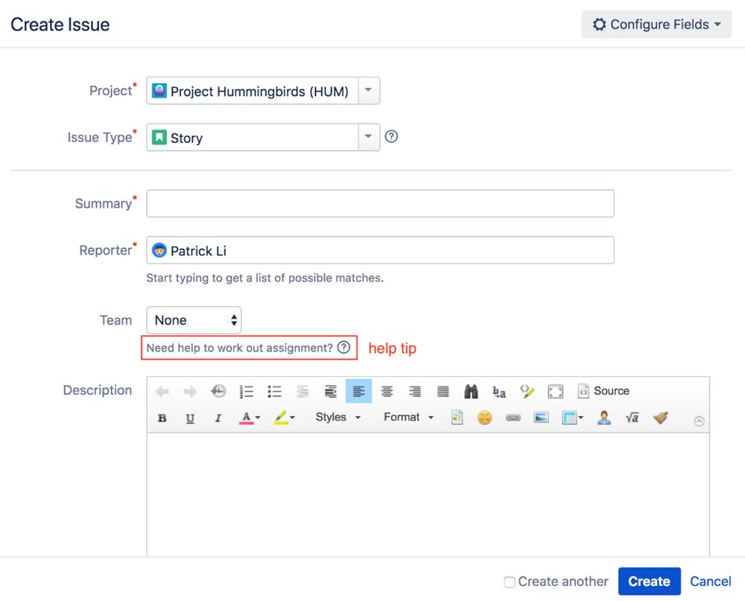This screenshot has height=601, width=745.
Task: Click the user mention icon
Action: click(604, 418)
